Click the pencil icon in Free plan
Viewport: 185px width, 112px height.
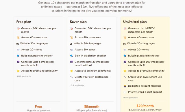pyautogui.click(x=18, y=29)
